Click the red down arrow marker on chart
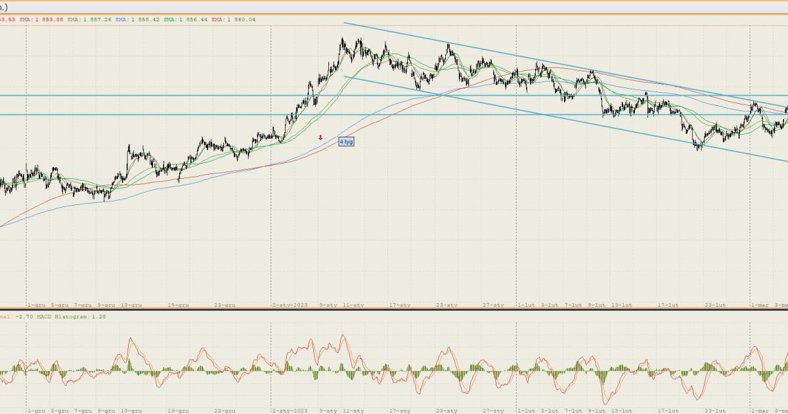 (x=320, y=137)
